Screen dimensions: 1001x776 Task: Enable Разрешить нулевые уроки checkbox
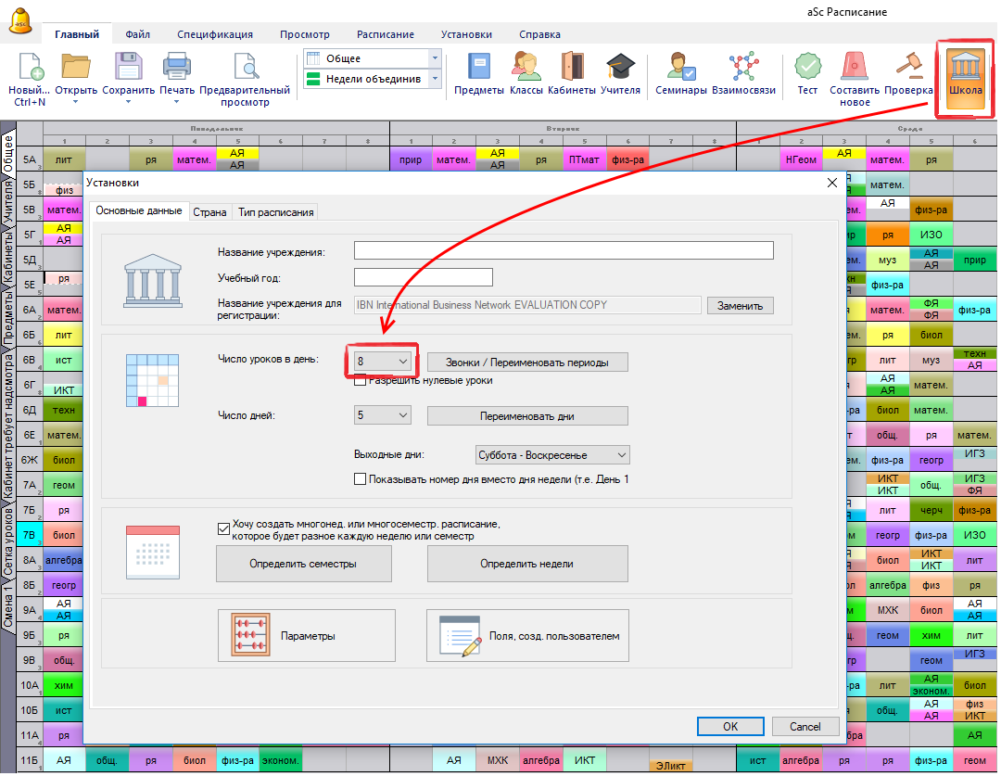(361, 380)
